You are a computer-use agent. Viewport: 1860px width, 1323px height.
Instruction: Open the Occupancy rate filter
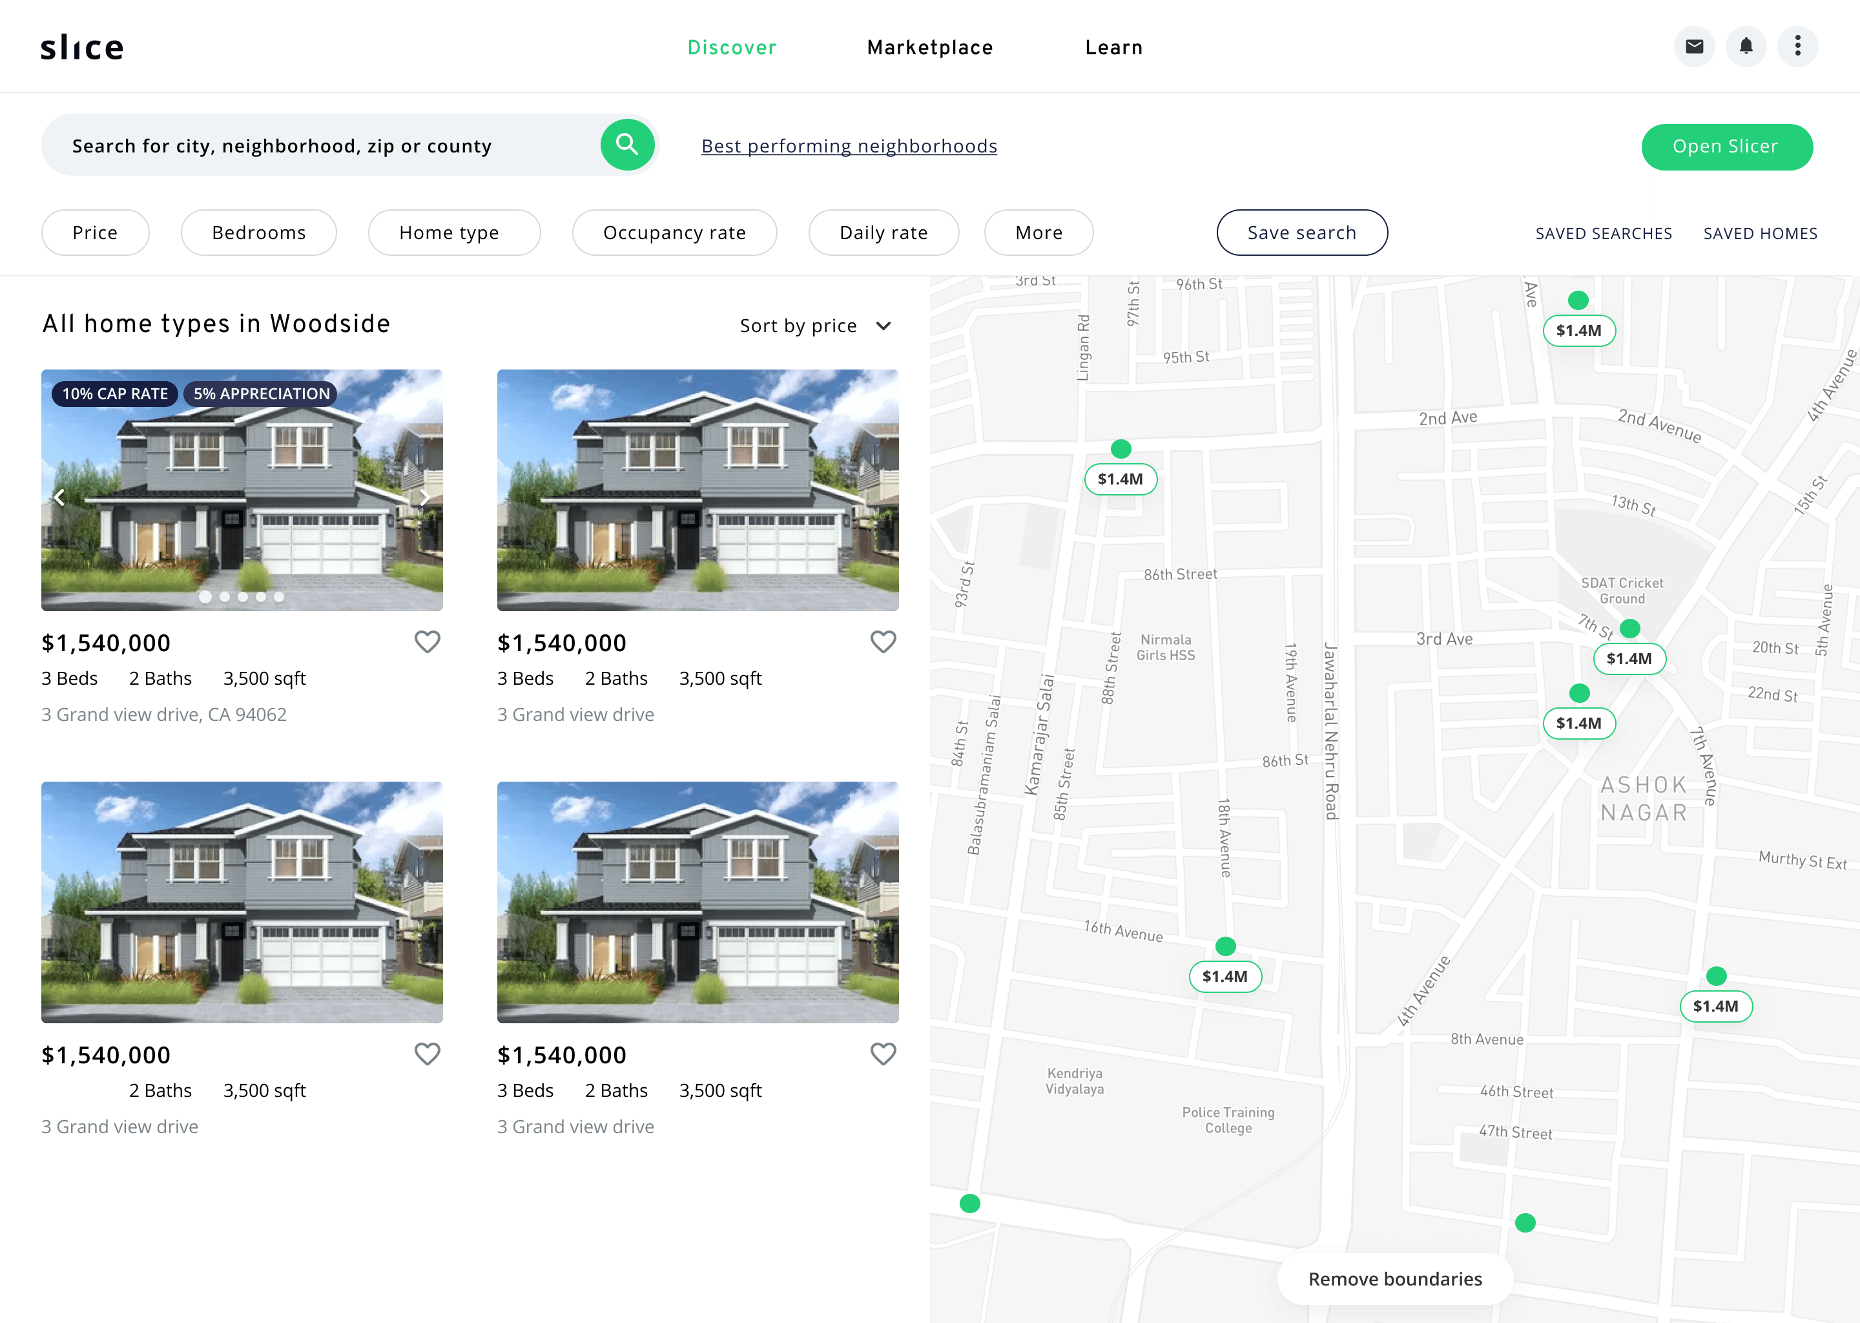(674, 233)
